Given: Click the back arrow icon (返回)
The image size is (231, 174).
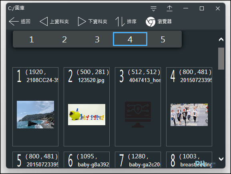Looking at the screenshot, I should pos(14,22).
